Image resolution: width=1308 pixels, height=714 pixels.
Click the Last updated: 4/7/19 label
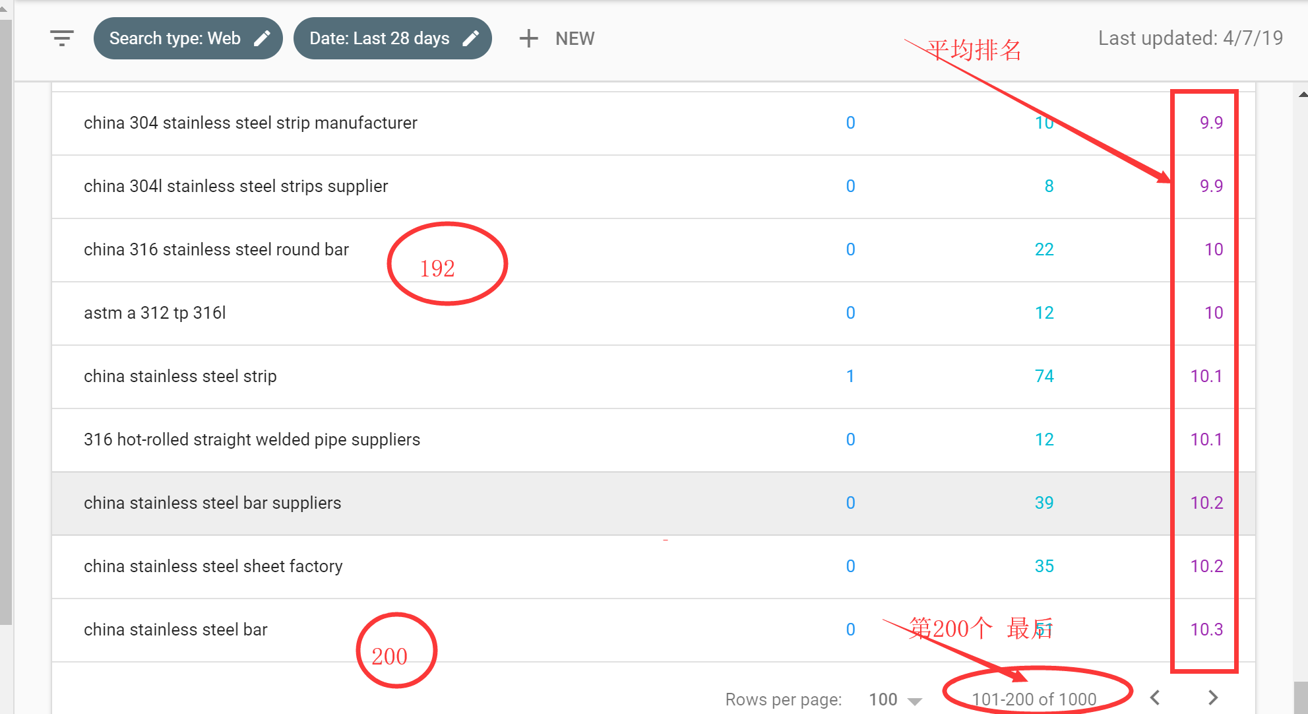point(1191,38)
